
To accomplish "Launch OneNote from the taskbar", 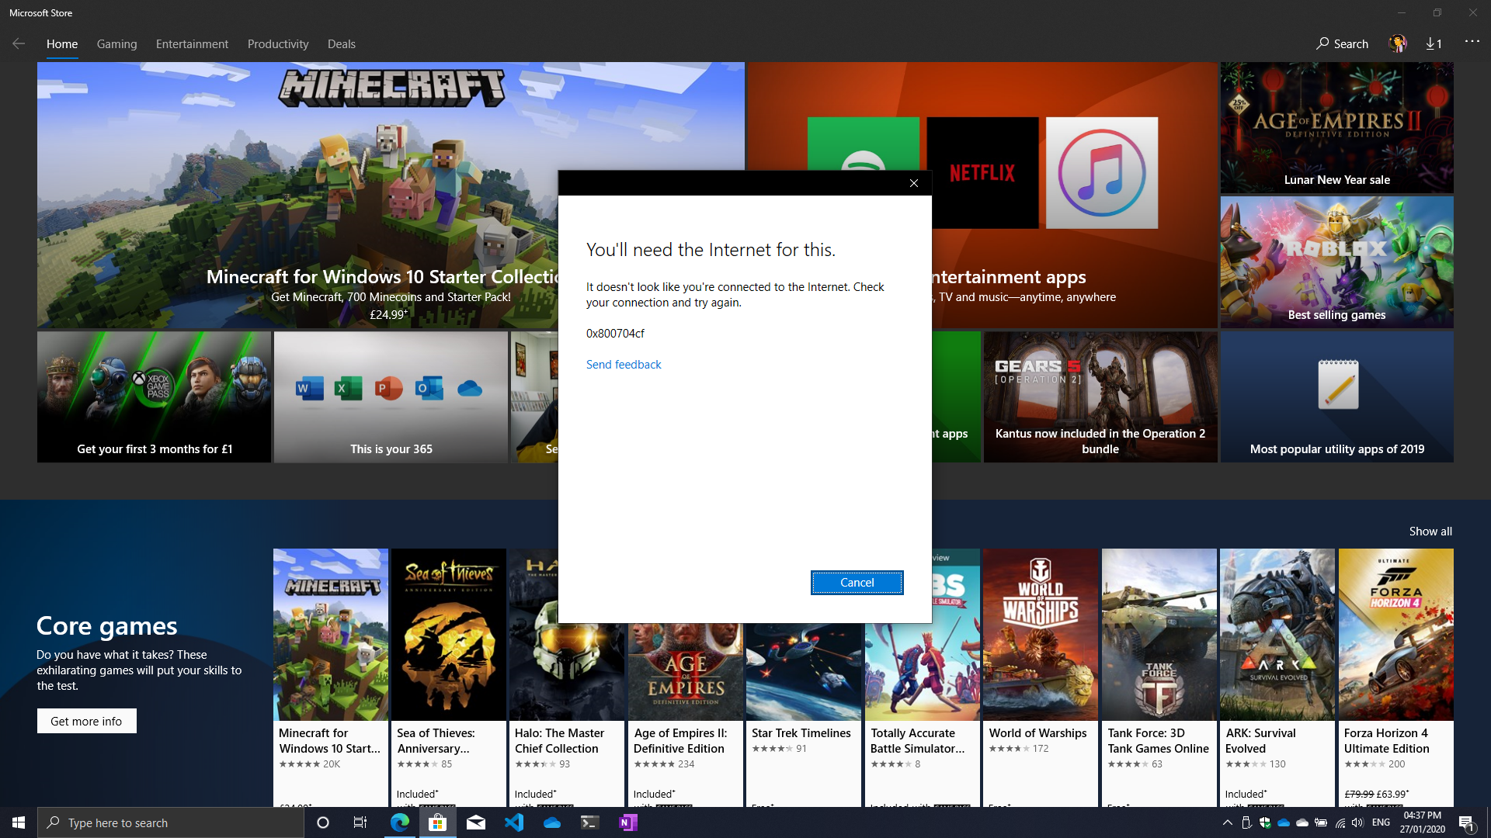I will tap(628, 822).
